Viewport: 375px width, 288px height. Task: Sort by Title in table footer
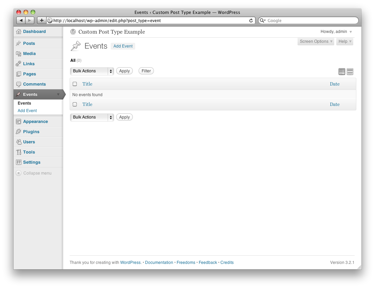87,104
